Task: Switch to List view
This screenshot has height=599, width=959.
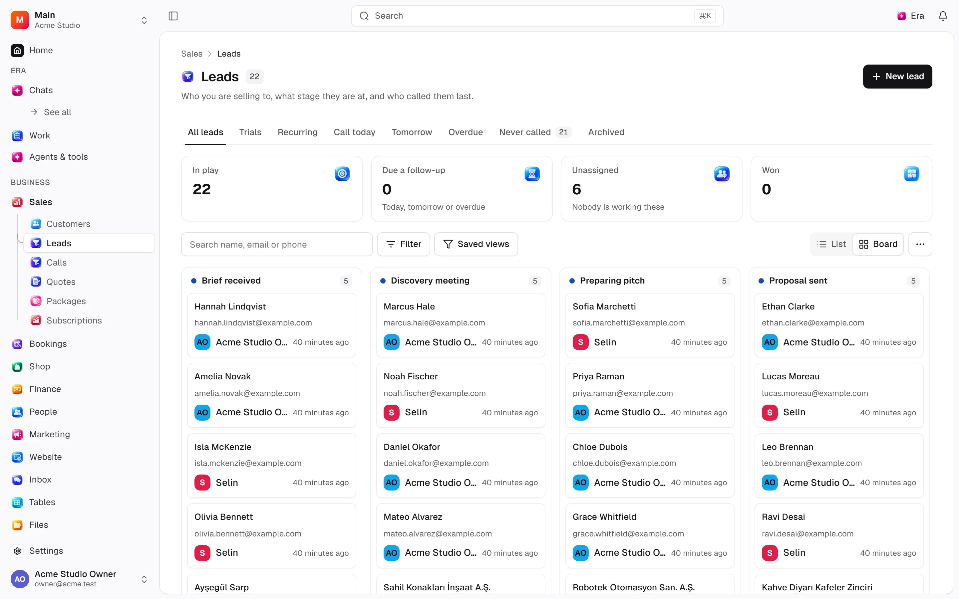Action: pos(831,244)
